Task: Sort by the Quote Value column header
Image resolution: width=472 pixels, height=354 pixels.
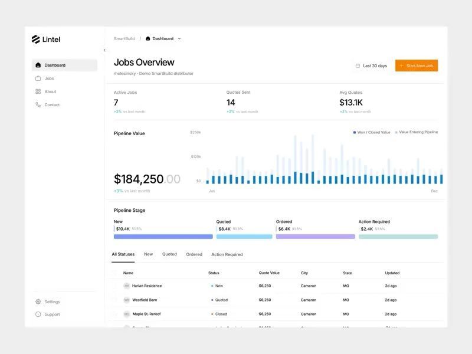Action: 269,273
